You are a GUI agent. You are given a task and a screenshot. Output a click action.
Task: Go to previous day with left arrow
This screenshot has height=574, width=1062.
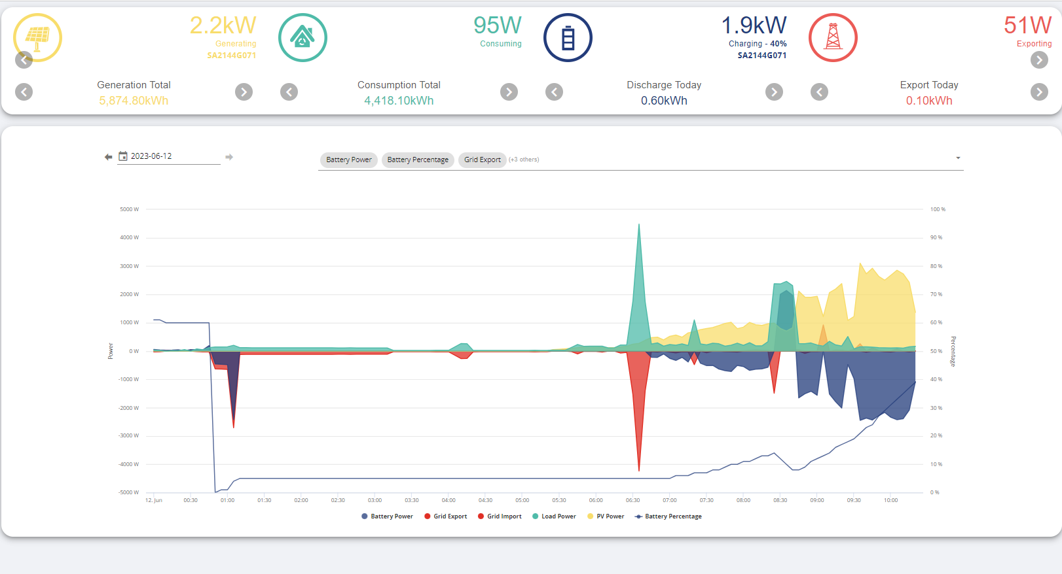(108, 157)
